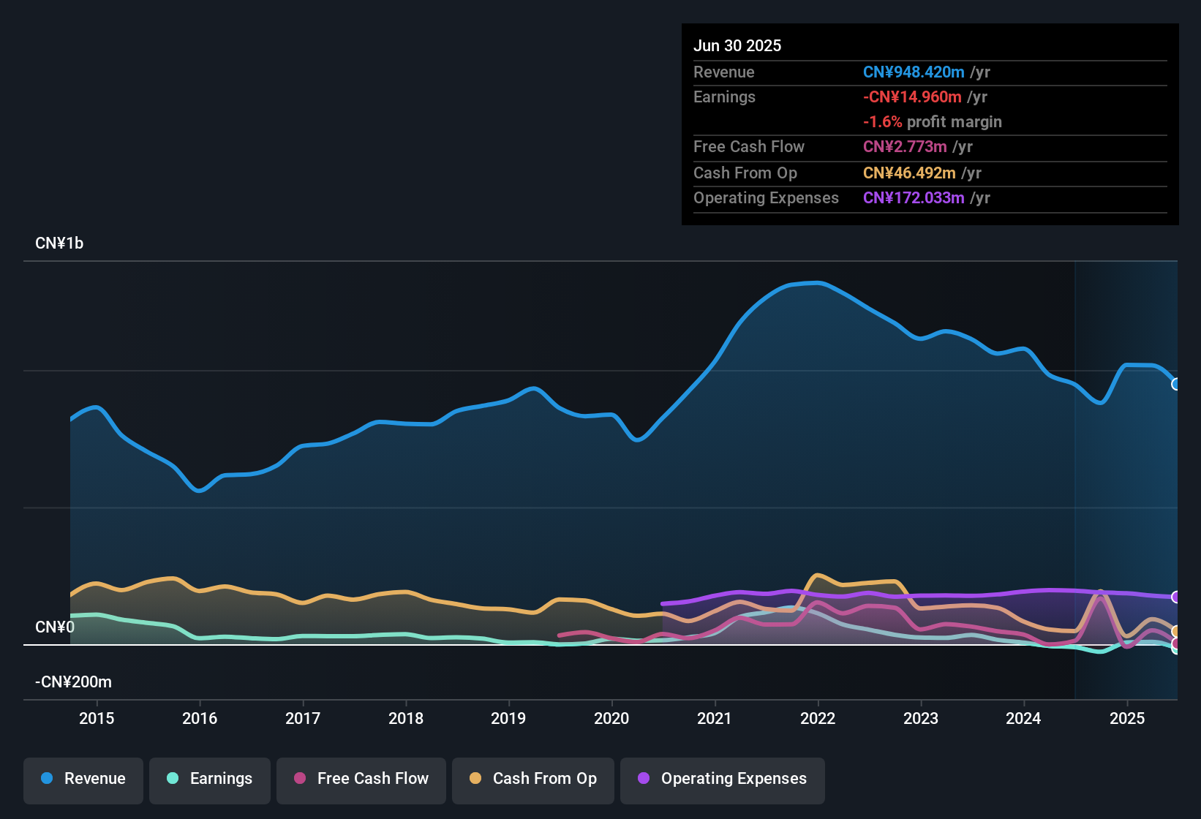The width and height of the screenshot is (1201, 819).
Task: Click the 2022 label on the x-axis
Action: point(818,718)
